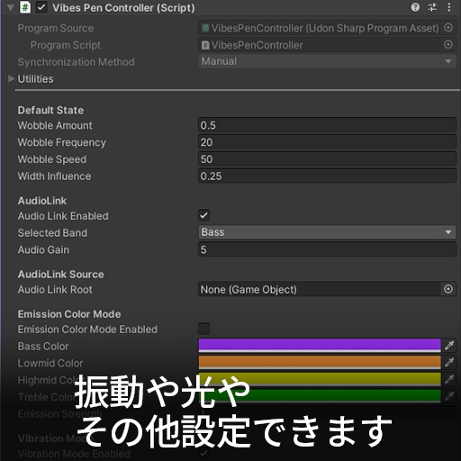The image size is (461, 461).
Task: Click the Synchronization Method label
Action: (77, 62)
